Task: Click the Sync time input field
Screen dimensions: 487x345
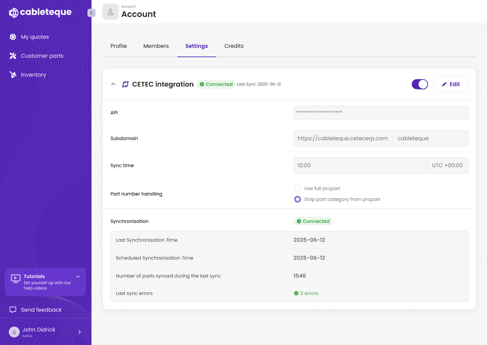Action: point(359,165)
